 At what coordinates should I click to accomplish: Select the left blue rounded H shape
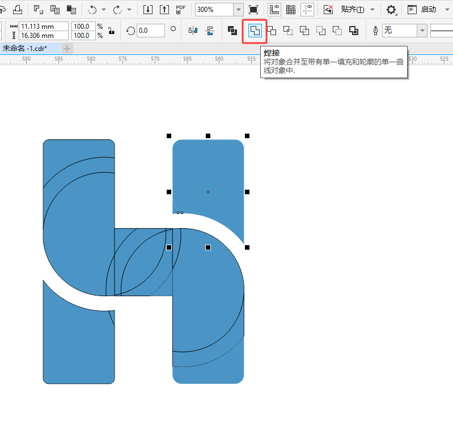tap(79, 219)
